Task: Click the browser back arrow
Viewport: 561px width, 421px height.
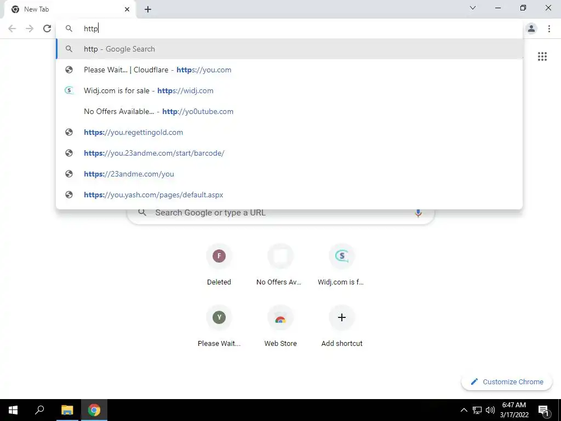Action: (x=12, y=29)
